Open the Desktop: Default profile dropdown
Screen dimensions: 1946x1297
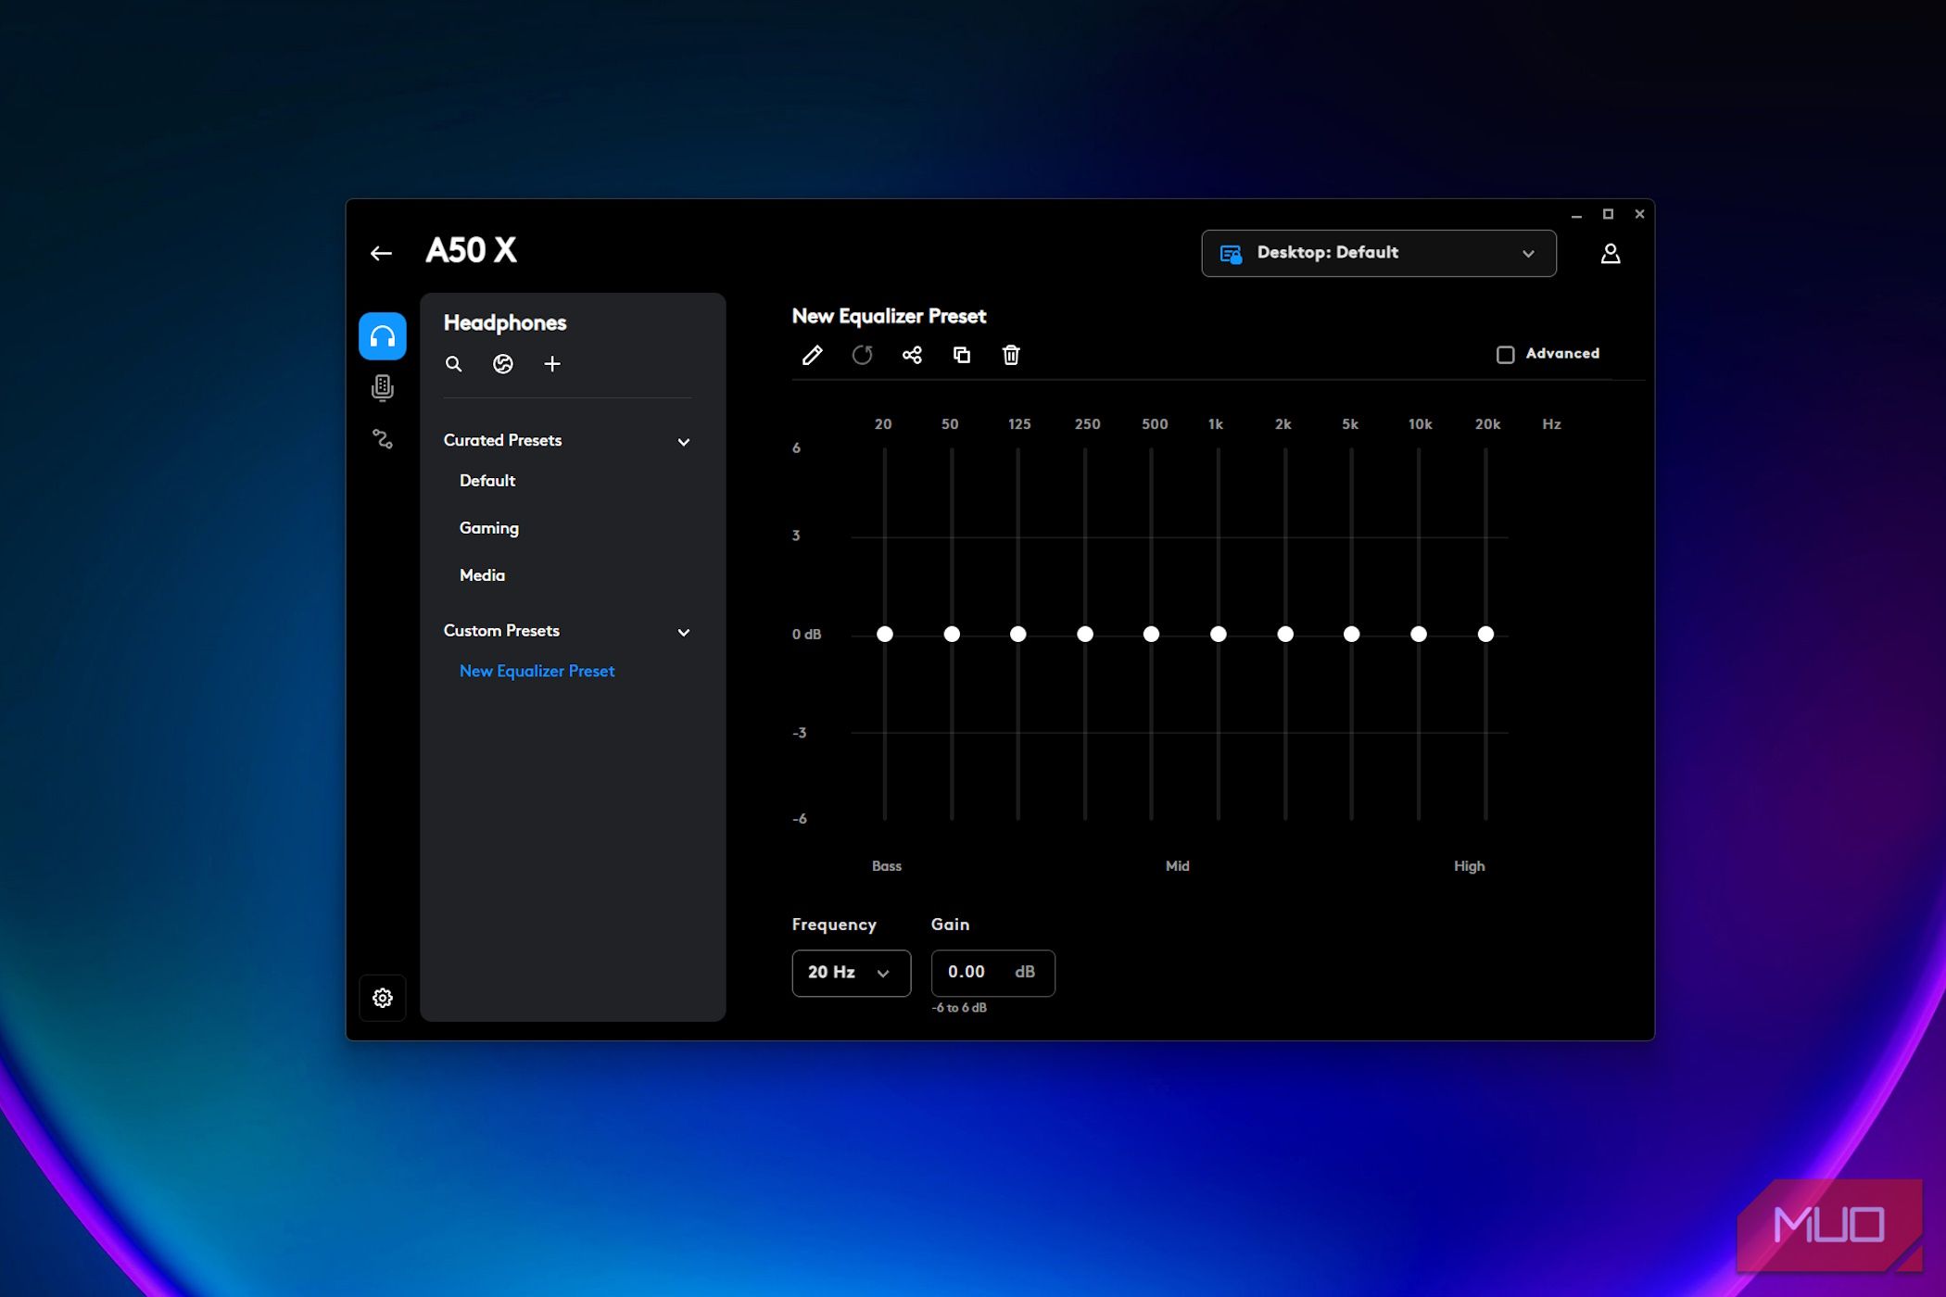1378,253
